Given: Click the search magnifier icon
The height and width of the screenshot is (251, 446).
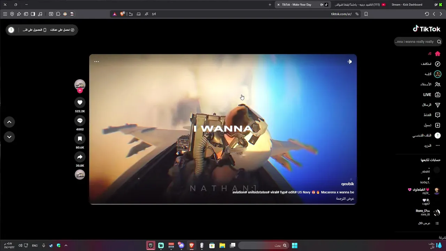Looking at the screenshot, I should pos(439,41).
